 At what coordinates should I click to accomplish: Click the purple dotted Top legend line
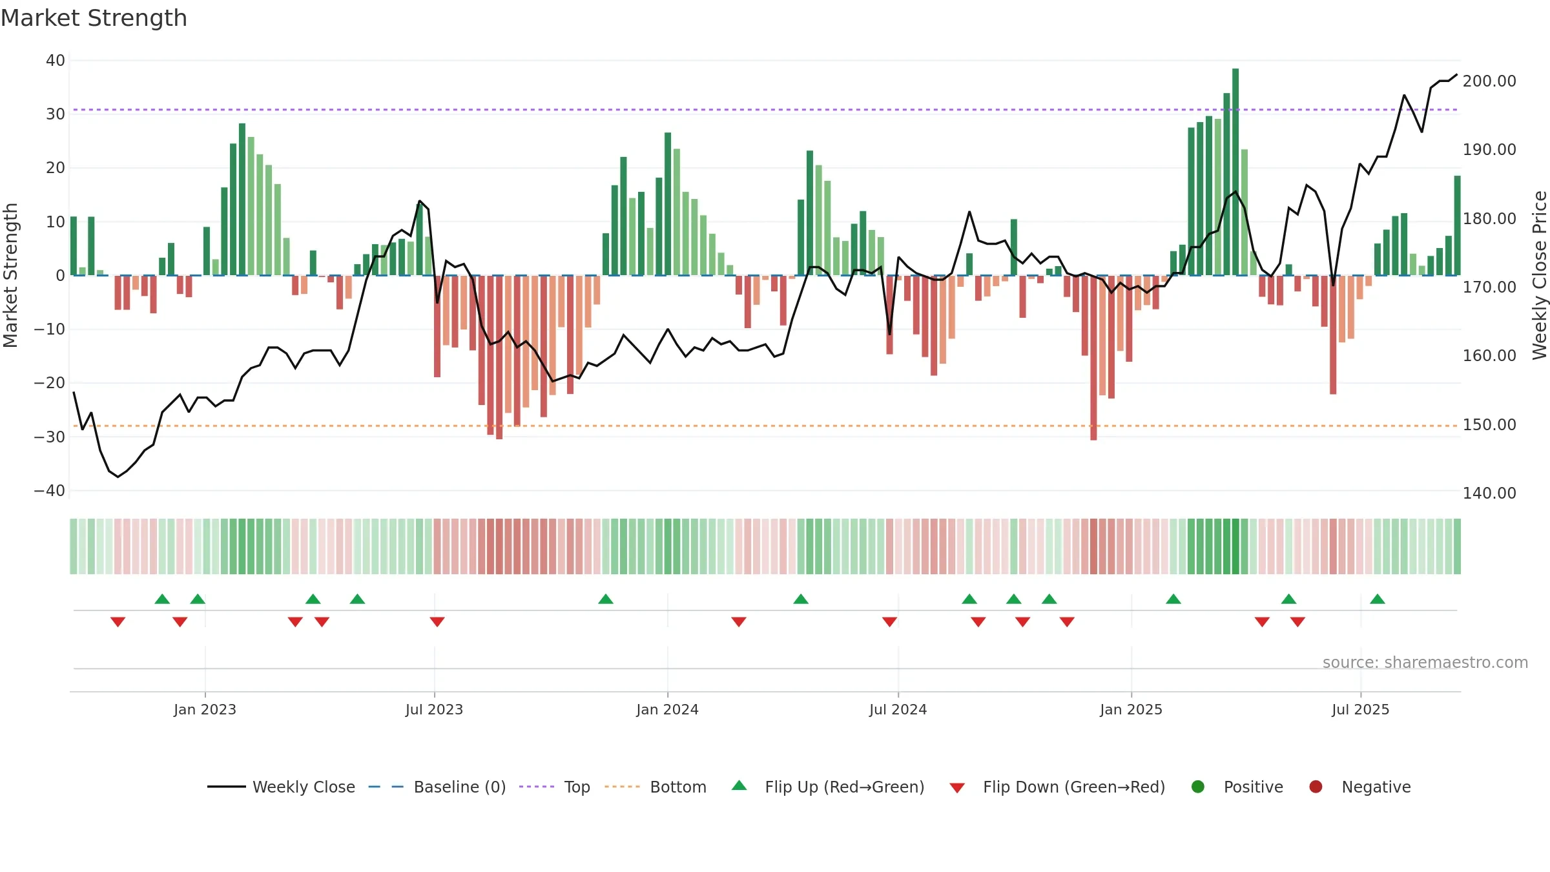(x=537, y=787)
